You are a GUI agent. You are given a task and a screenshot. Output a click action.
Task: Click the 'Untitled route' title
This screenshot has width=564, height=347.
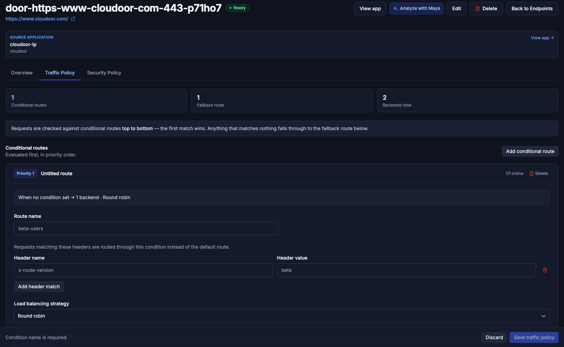pos(57,173)
